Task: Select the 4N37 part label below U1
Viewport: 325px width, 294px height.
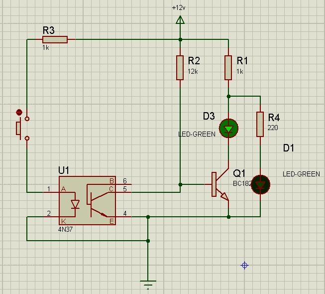Action: pyautogui.click(x=66, y=231)
